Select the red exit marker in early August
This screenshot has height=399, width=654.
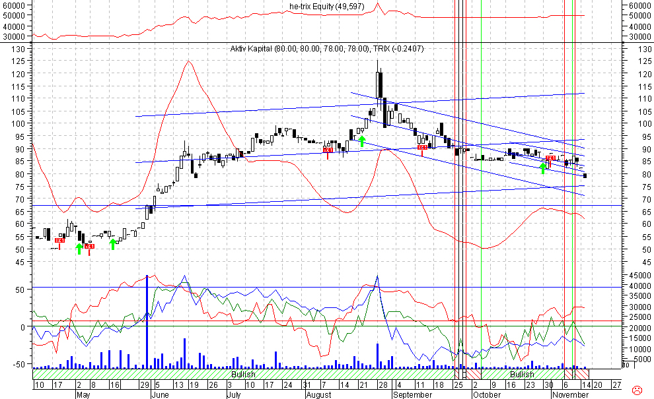(328, 151)
